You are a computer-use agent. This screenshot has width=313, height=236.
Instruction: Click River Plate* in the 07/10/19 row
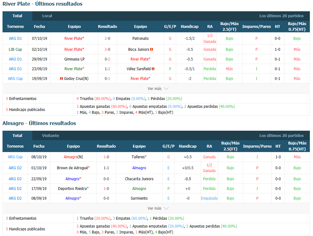pyautogui.click(x=74, y=39)
